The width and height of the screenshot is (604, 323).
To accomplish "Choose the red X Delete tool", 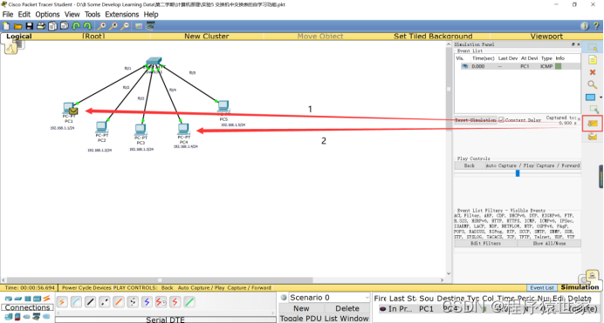I will 593,72.
